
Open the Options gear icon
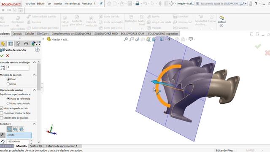[x=171, y=3]
